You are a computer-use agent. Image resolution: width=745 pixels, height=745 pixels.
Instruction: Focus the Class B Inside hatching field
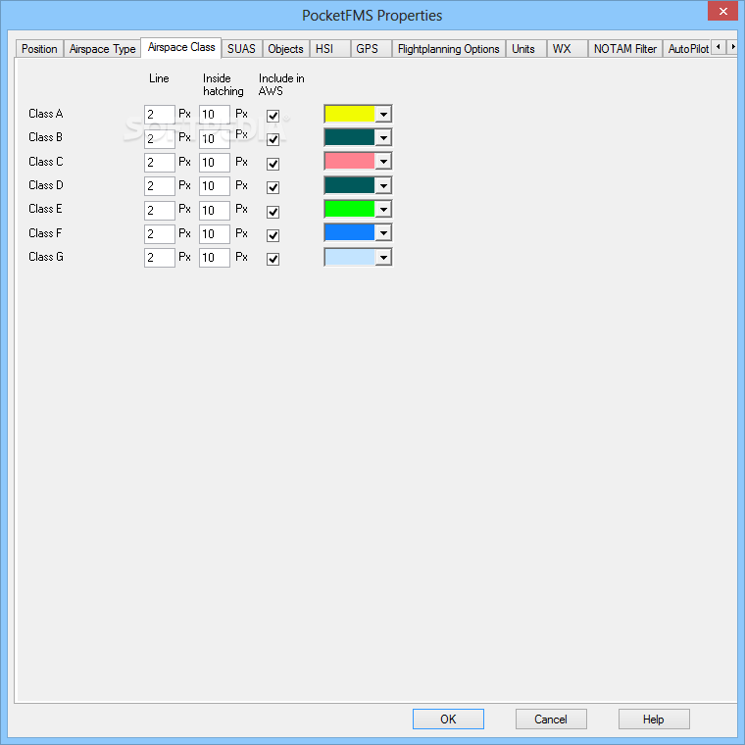215,139
